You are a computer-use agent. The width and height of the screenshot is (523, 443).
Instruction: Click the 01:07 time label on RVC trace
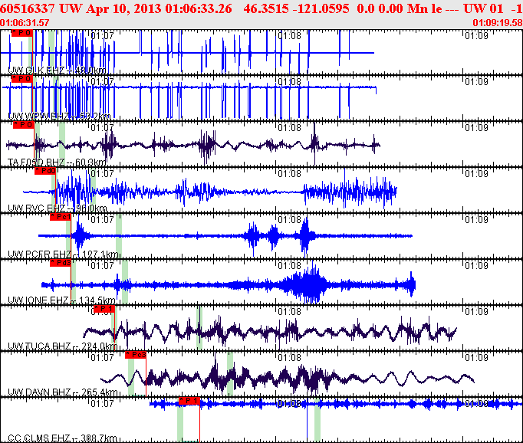[x=103, y=173]
